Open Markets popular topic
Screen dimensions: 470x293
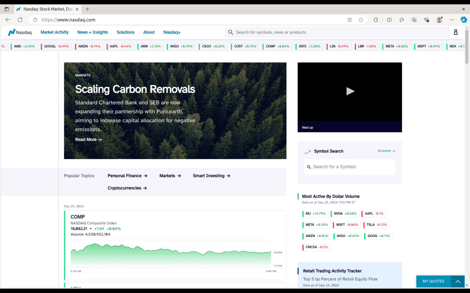(170, 176)
